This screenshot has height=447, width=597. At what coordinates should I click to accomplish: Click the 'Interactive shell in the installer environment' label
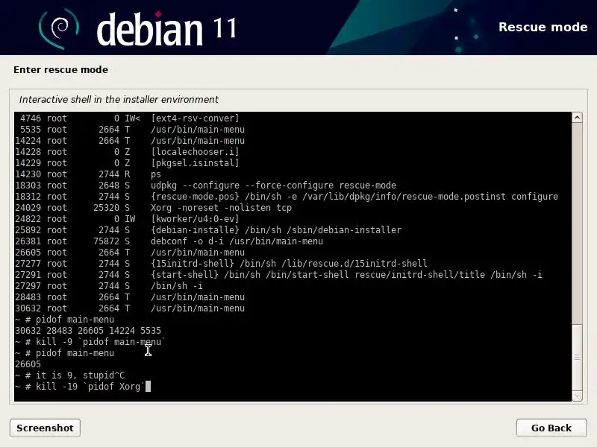pyautogui.click(x=119, y=100)
